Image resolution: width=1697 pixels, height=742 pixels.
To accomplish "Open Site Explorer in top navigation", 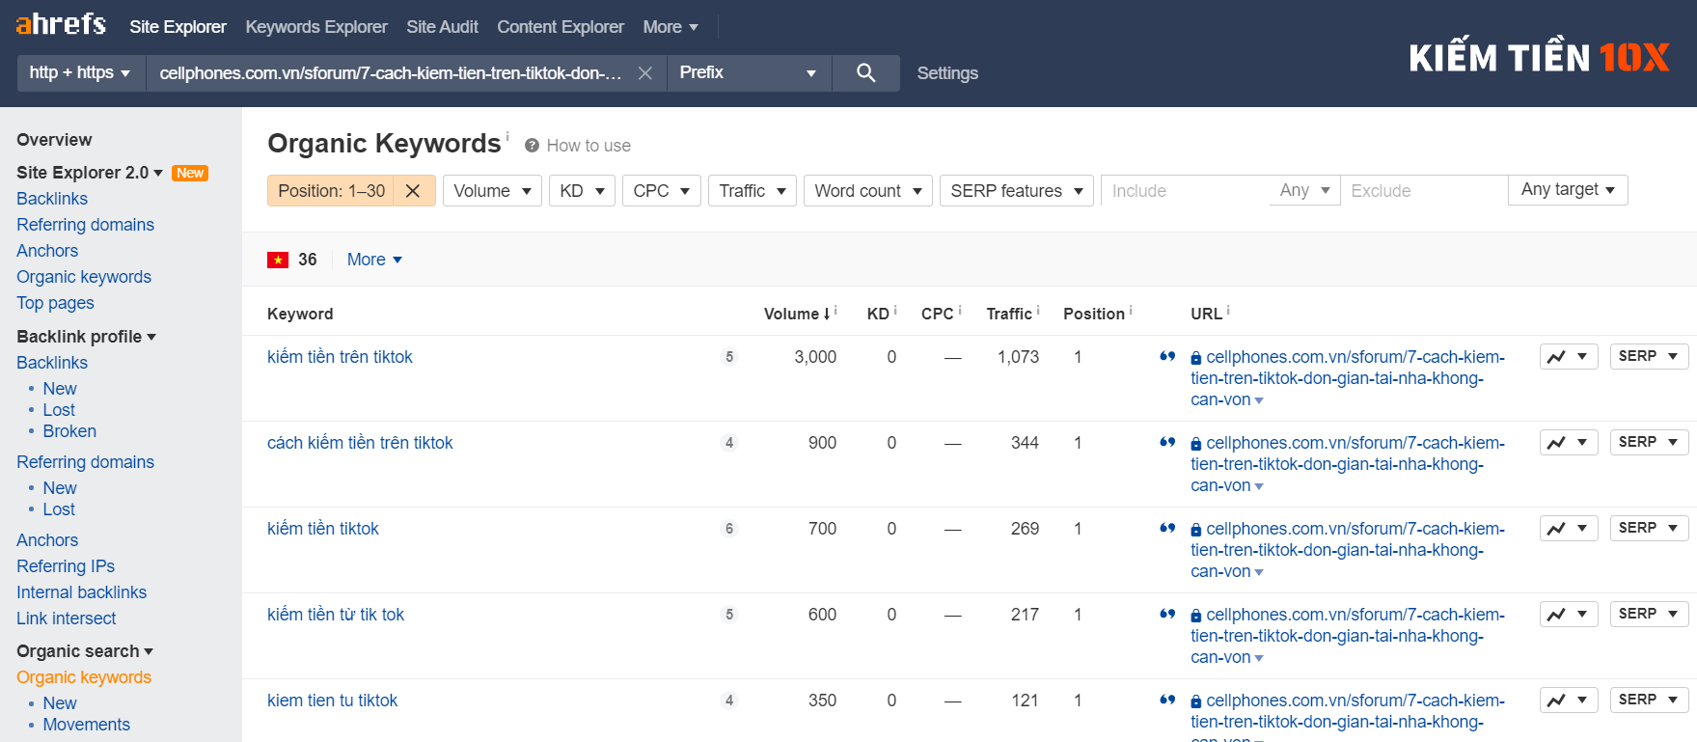I will pyautogui.click(x=178, y=27).
